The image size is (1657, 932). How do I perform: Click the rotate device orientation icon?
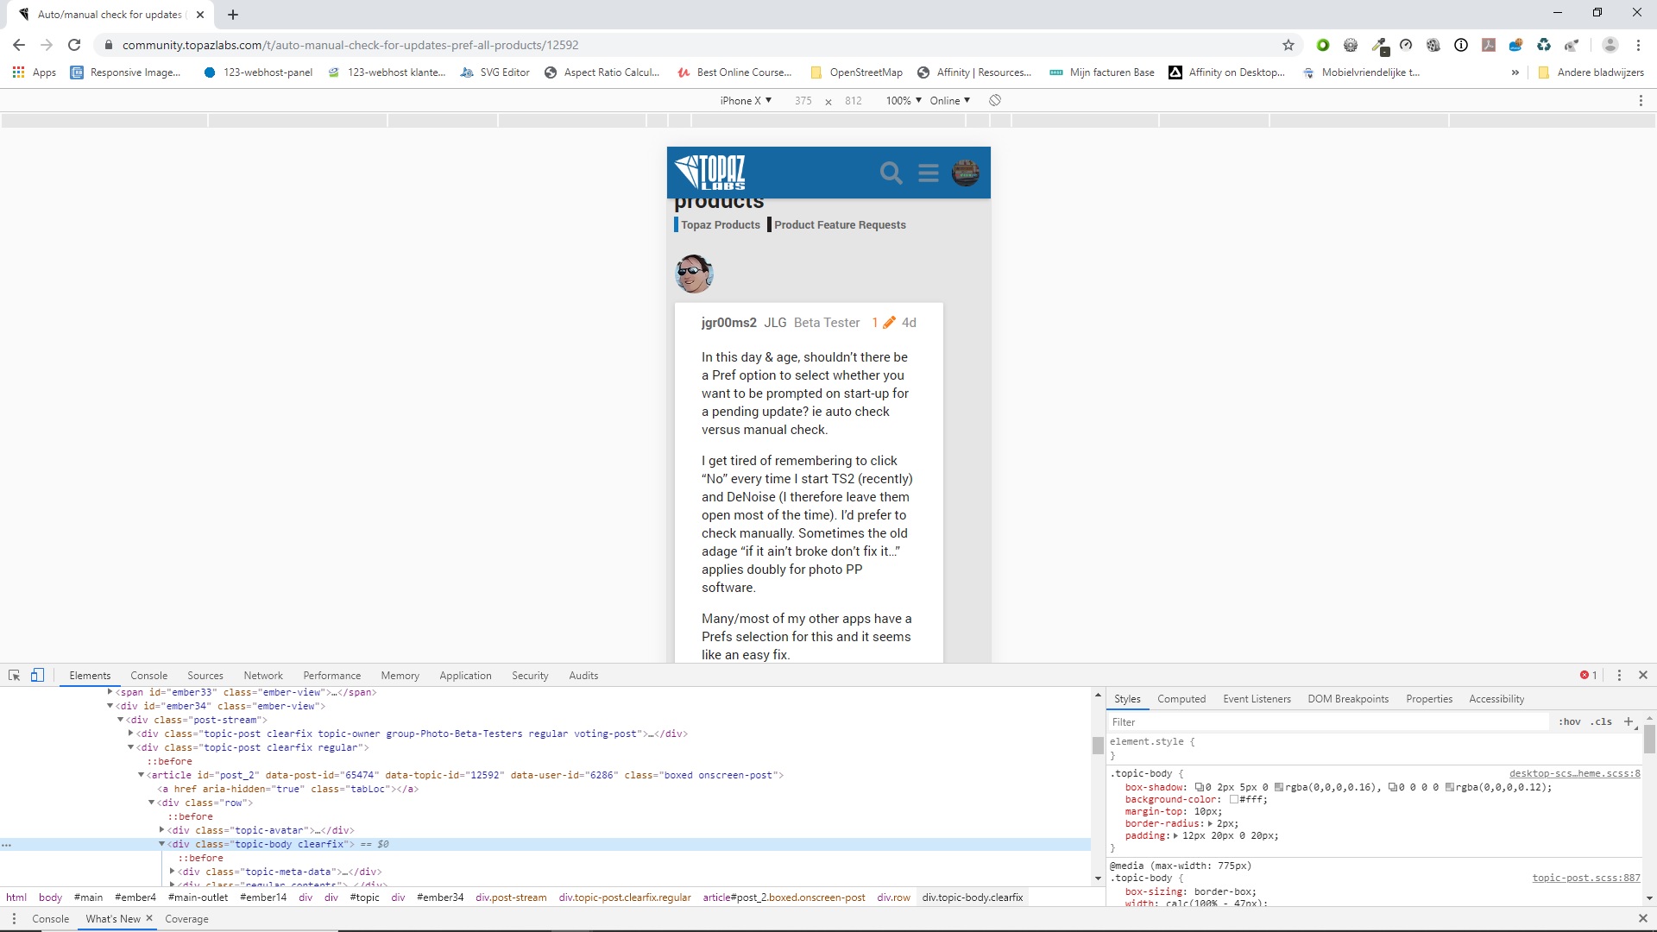tap(995, 101)
